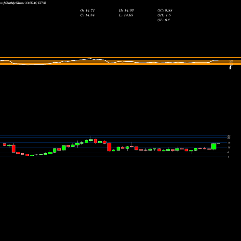Click the '11' price axis label
Screen dimensions: 241x241
point(229,147)
